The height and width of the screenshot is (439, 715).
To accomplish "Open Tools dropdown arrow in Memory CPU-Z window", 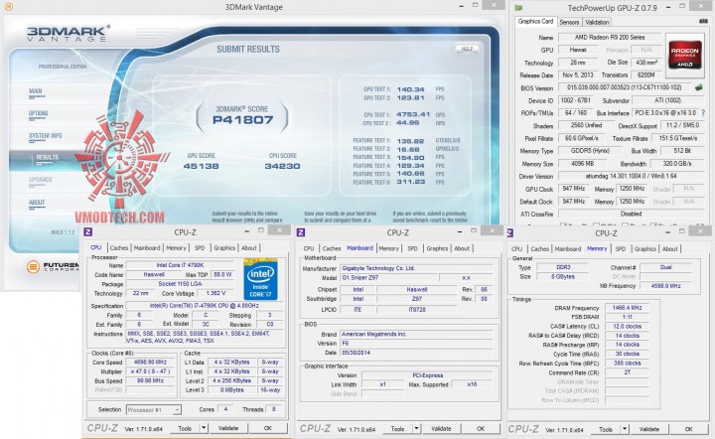I will 625,429.
